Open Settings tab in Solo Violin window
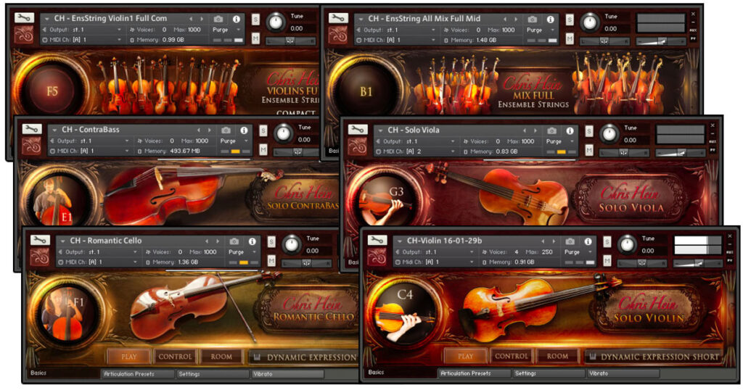Screen dimensions: 743x390 pyautogui.click(x=548, y=373)
